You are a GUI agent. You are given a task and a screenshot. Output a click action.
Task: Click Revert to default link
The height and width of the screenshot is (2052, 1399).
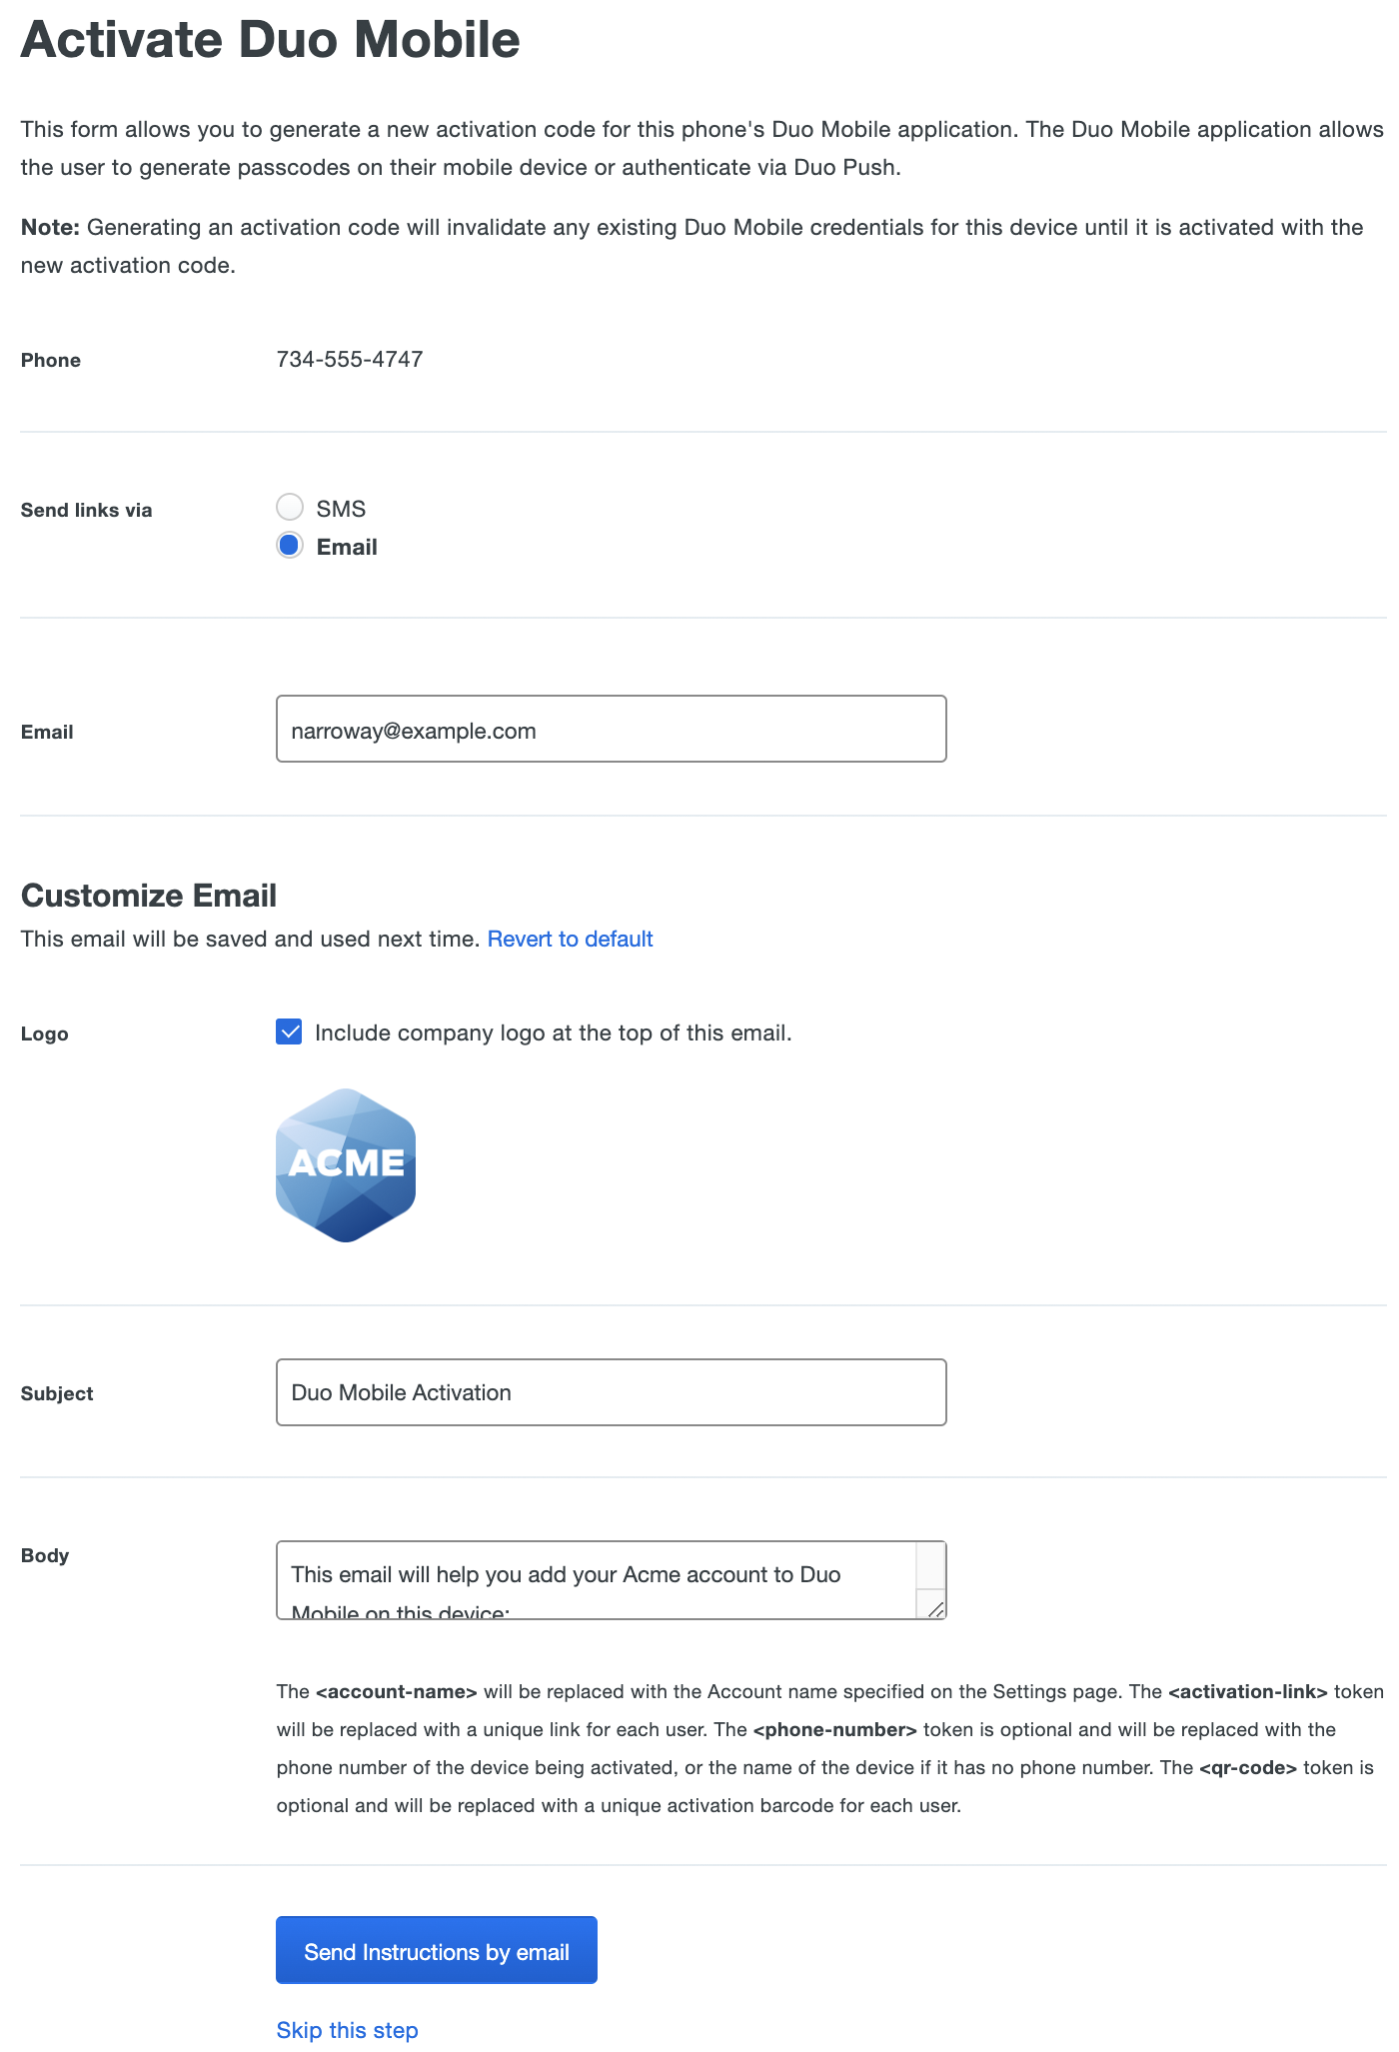tap(570, 939)
